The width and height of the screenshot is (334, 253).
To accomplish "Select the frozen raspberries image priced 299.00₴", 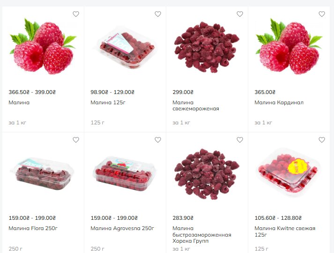I will coord(207,47).
